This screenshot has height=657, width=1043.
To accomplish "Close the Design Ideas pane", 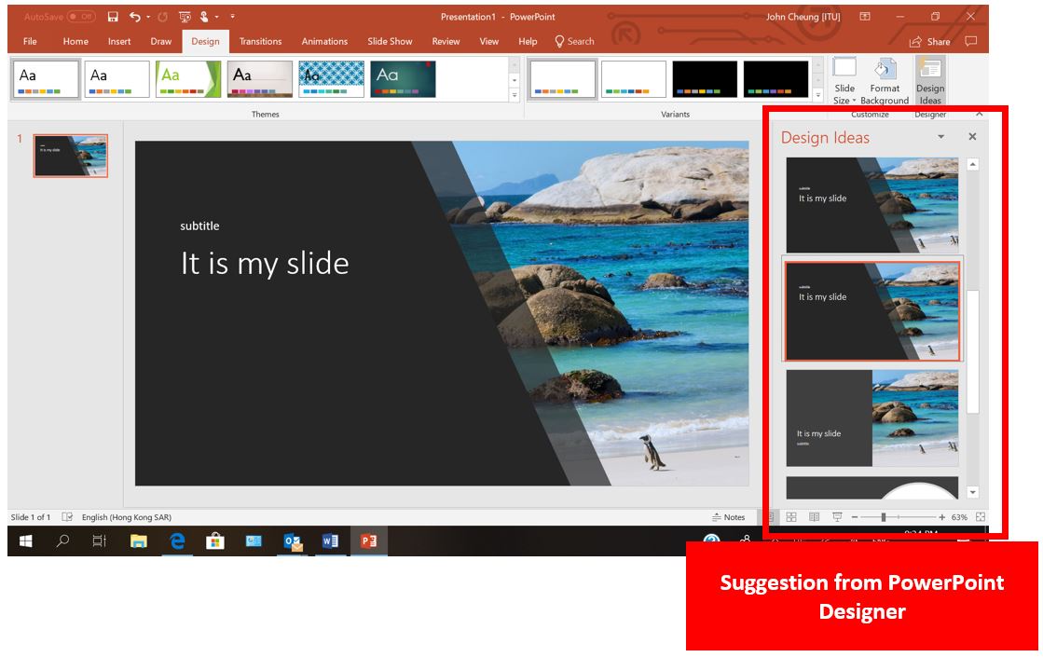I will pyautogui.click(x=972, y=137).
